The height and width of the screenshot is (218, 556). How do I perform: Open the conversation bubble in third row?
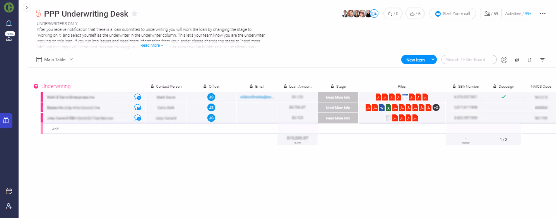tap(137, 118)
